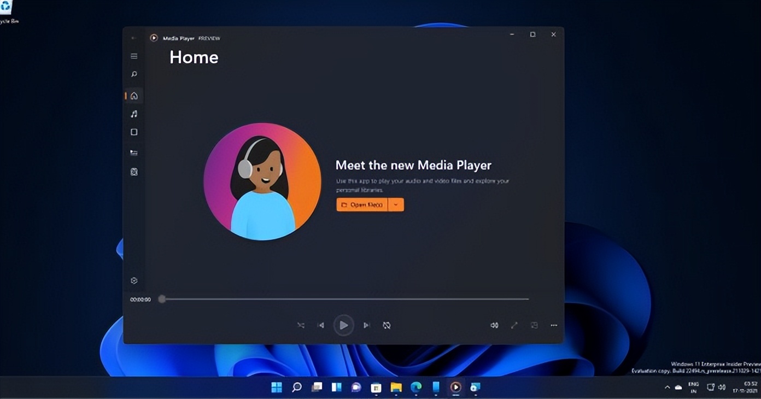Toggle repeat mode
The height and width of the screenshot is (399, 761).
pyautogui.click(x=387, y=325)
